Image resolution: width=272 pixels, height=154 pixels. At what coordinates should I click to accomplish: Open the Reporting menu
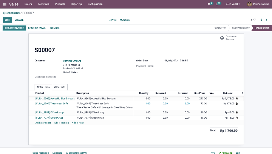coord(76,4)
